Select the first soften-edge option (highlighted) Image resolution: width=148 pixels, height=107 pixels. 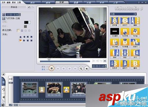point(18,31)
